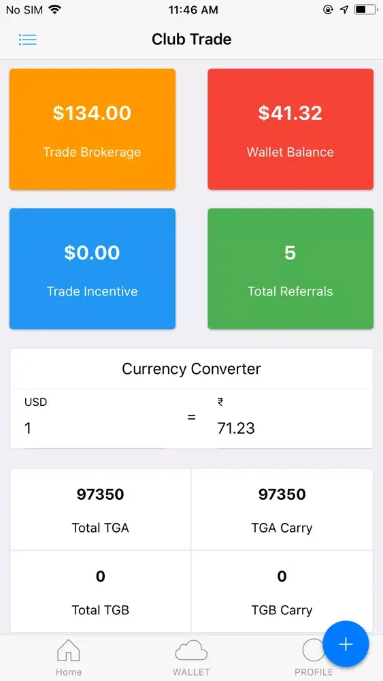The image size is (383, 681).
Task: Tap the location arrow status icon
Action: click(x=344, y=10)
